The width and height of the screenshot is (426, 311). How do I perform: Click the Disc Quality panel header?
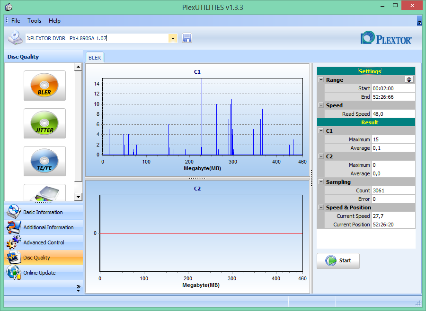pos(44,57)
